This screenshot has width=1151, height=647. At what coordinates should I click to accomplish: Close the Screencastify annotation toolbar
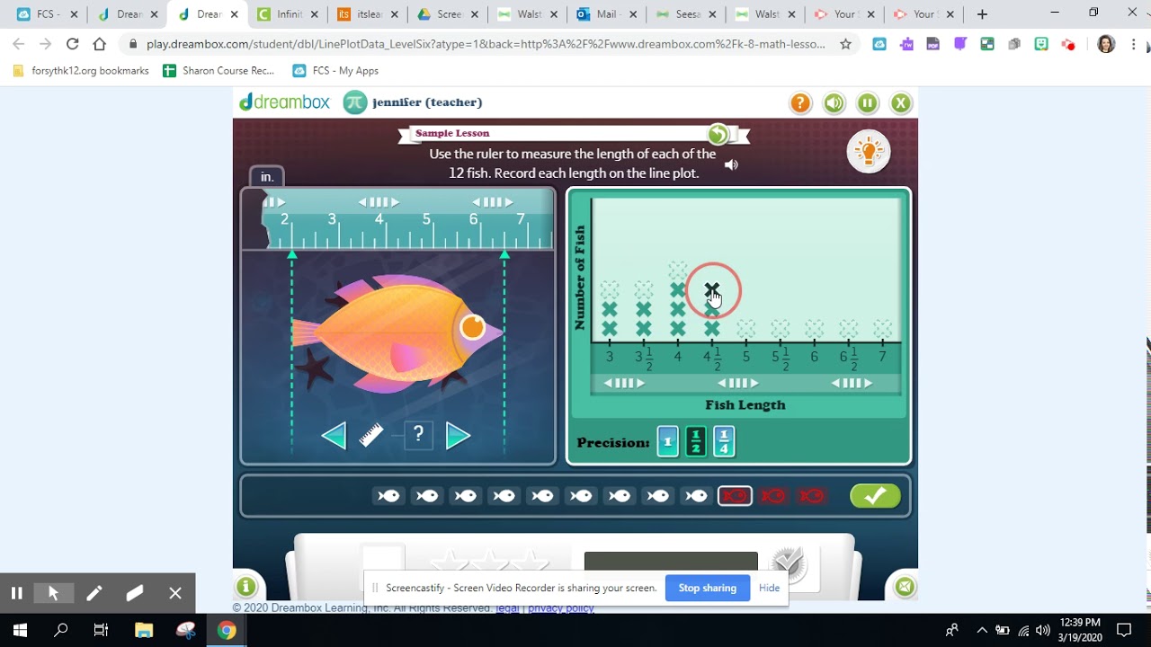[x=175, y=593]
